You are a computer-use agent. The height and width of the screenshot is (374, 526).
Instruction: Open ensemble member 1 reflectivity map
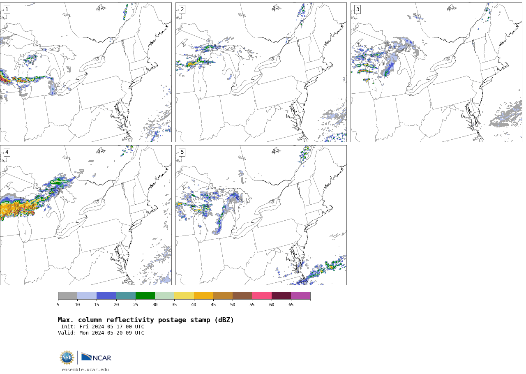point(85,72)
